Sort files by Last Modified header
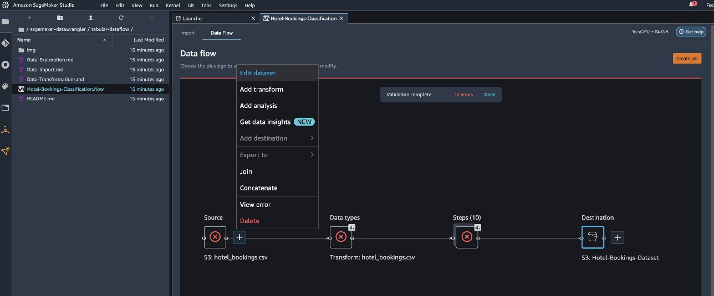Viewport: 714px width, 296px height. point(141,40)
